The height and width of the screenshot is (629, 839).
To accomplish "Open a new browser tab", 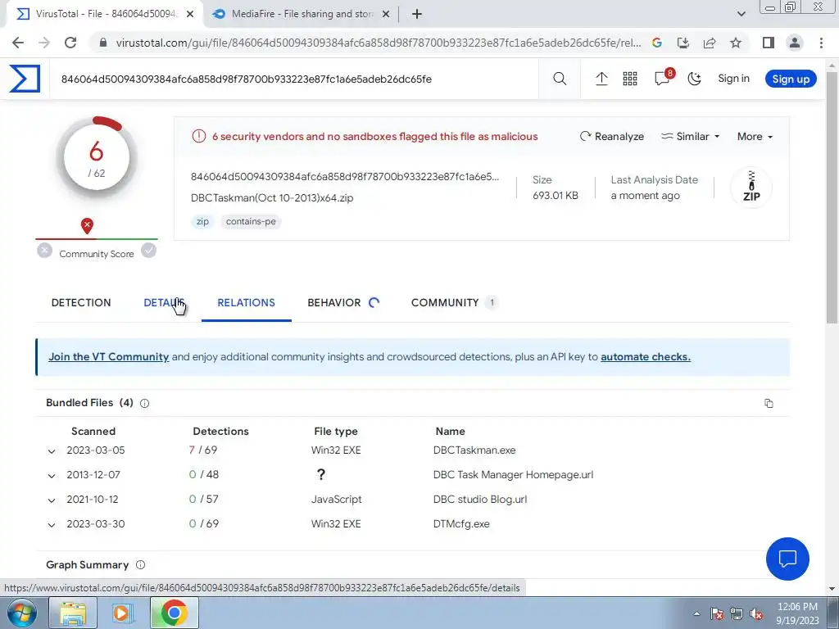I will point(417,14).
